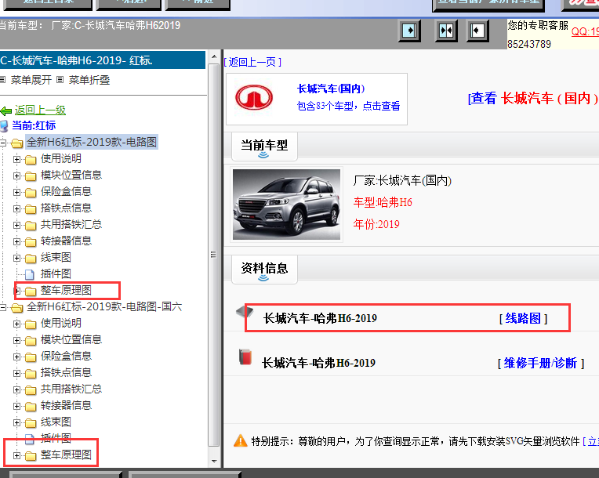Image resolution: width=599 pixels, height=478 pixels.
Task: Expand 转接器信息 under 2019款-电路图 (non-国六)
Action: [16, 241]
